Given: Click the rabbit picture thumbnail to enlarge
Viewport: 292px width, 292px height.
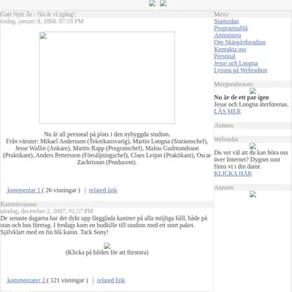Looking at the screenshot, I should click(107, 246).
